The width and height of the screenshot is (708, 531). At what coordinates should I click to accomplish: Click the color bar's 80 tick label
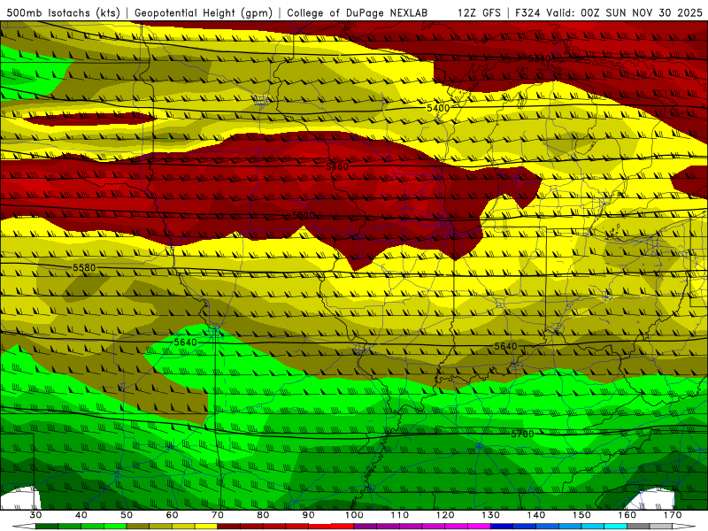point(263,515)
